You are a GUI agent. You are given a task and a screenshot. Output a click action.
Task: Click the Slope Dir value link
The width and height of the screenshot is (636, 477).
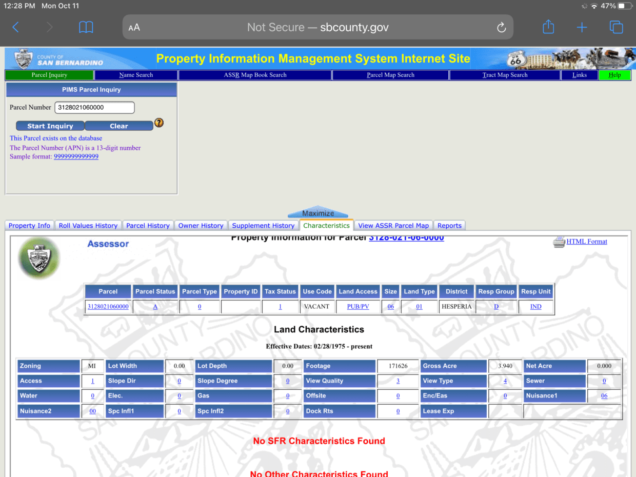(180, 381)
